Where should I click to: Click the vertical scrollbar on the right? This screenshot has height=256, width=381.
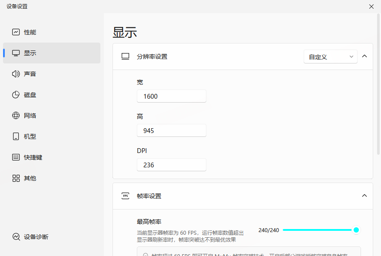pos(378,87)
